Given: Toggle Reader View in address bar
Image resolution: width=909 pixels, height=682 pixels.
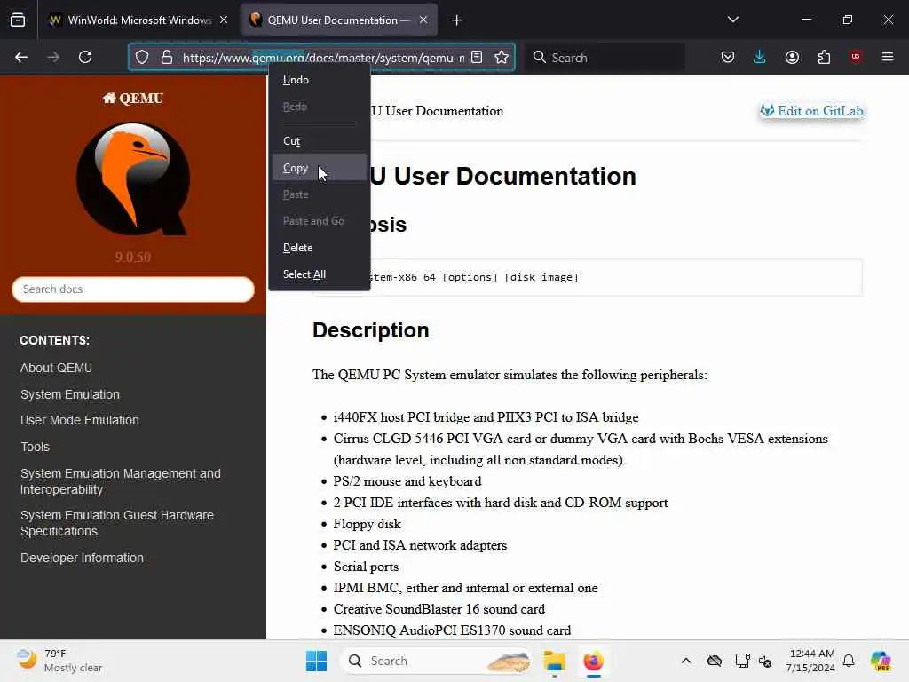Looking at the screenshot, I should 477,57.
